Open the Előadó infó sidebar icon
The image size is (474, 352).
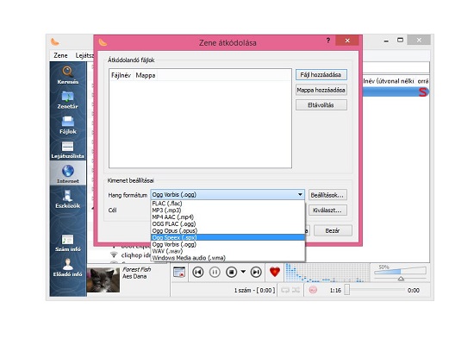[x=68, y=267]
